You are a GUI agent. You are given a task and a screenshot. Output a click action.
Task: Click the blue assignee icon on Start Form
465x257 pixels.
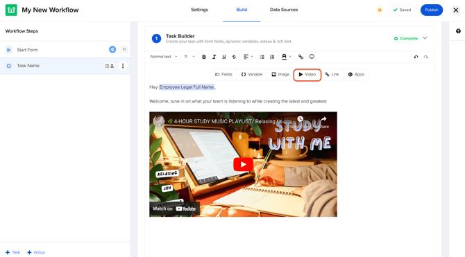[x=112, y=49]
